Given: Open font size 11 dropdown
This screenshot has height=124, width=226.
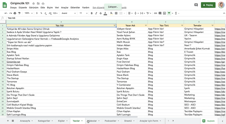Looking at the screenshot, I should 83,13.
